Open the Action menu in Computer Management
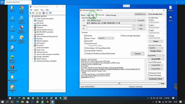This screenshot has width=185, height=104. [36, 10]
